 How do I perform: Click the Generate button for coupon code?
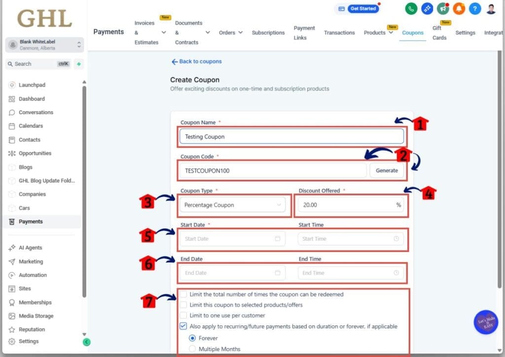pyautogui.click(x=388, y=170)
